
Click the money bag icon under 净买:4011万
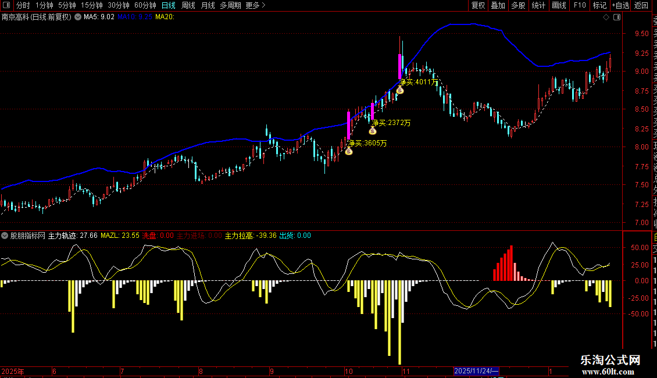tap(400, 90)
